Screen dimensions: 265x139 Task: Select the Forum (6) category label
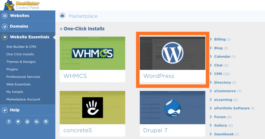(223, 117)
